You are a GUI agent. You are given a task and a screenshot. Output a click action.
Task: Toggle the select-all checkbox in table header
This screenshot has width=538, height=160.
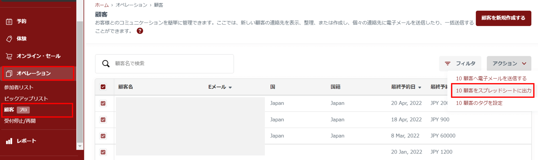[x=103, y=87]
